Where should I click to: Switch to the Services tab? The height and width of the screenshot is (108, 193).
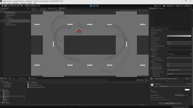tap(161, 8)
